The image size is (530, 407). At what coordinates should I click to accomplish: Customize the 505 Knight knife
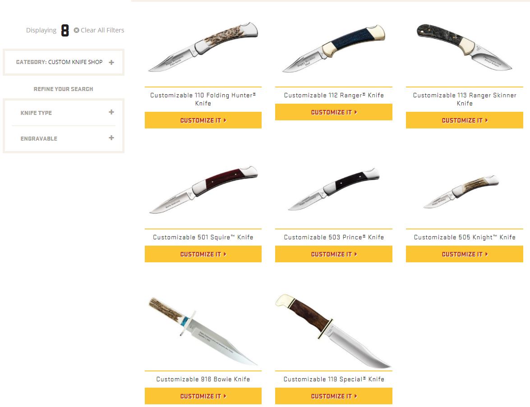(465, 254)
